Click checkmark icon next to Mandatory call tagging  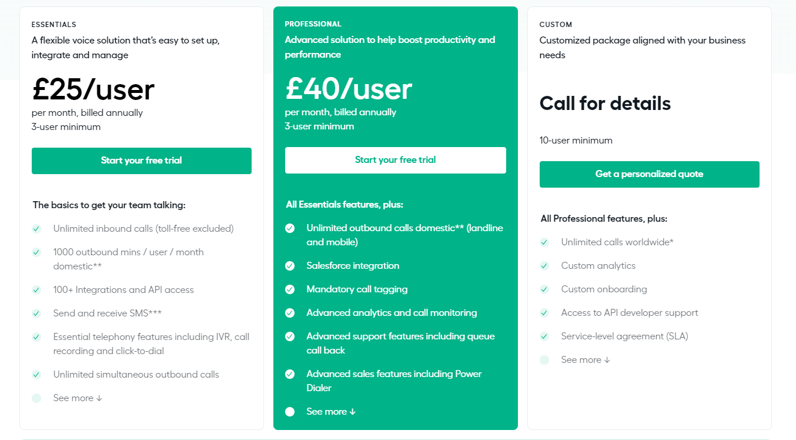click(x=290, y=289)
